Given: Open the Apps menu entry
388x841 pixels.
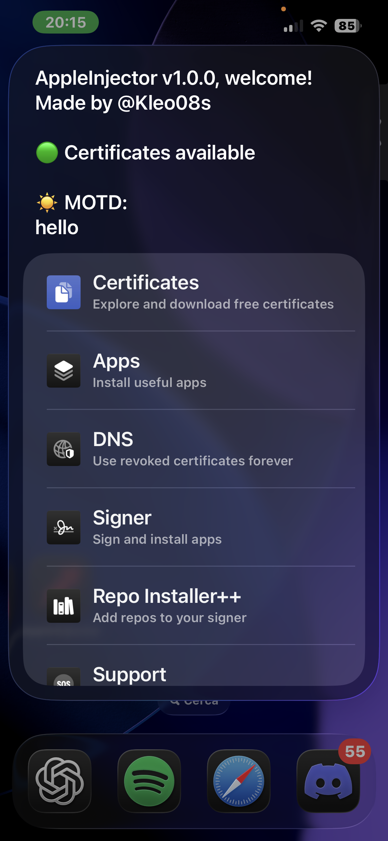Looking at the screenshot, I should (x=194, y=371).
